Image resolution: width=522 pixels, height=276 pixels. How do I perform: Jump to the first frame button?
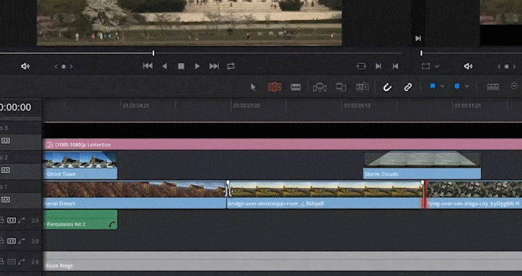pos(148,66)
